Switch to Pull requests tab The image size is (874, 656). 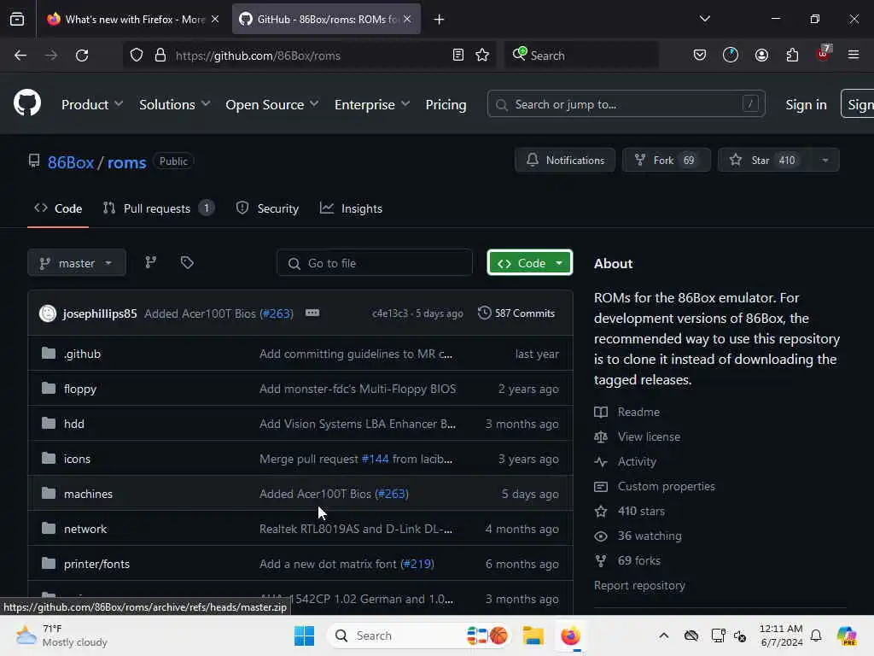158,208
